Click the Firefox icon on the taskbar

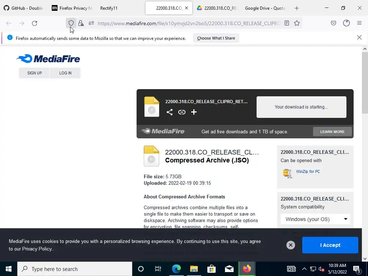click(x=247, y=269)
